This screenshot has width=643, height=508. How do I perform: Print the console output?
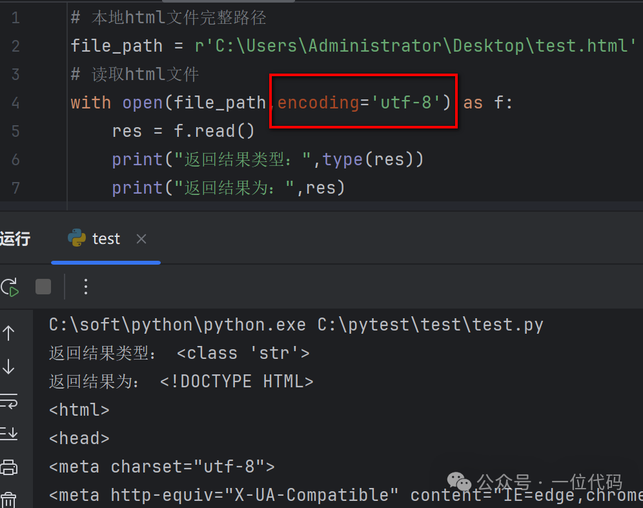pos(9,467)
